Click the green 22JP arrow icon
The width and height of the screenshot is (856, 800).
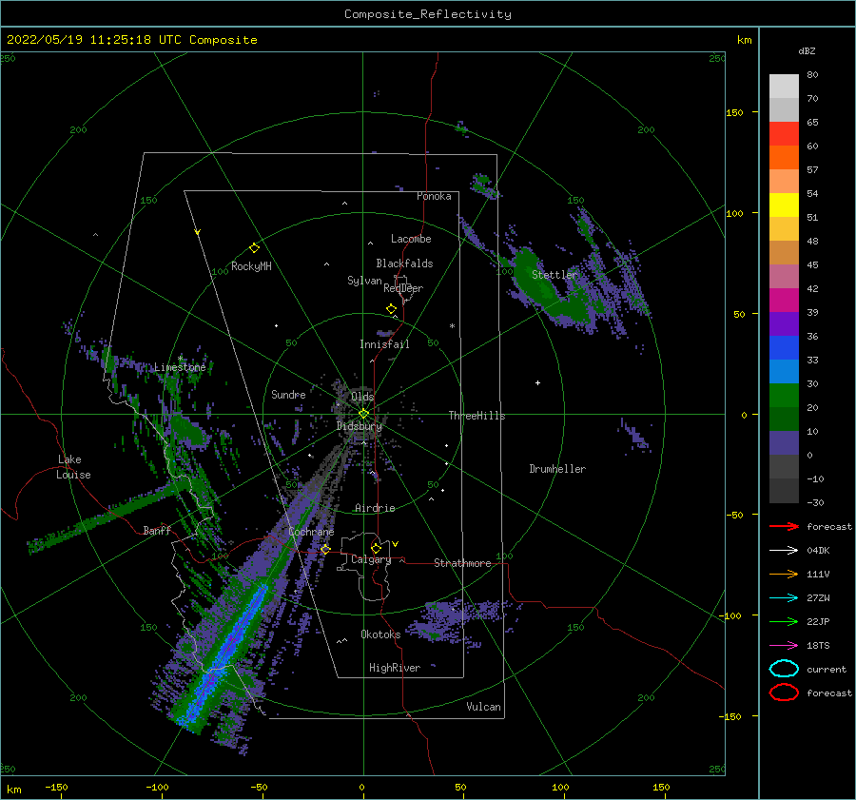click(784, 621)
